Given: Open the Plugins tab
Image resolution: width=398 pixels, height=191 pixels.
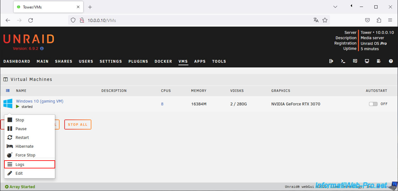Looking at the screenshot, I should (138, 61).
